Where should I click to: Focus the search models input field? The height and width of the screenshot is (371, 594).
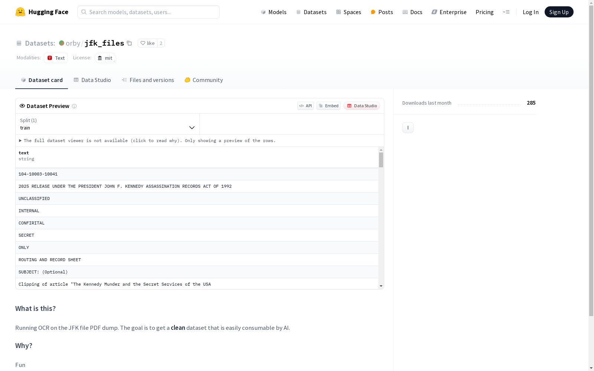click(148, 12)
